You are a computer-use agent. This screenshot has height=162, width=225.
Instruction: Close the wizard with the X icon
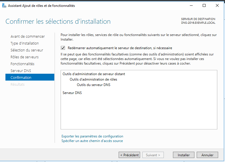[x=217, y=6]
